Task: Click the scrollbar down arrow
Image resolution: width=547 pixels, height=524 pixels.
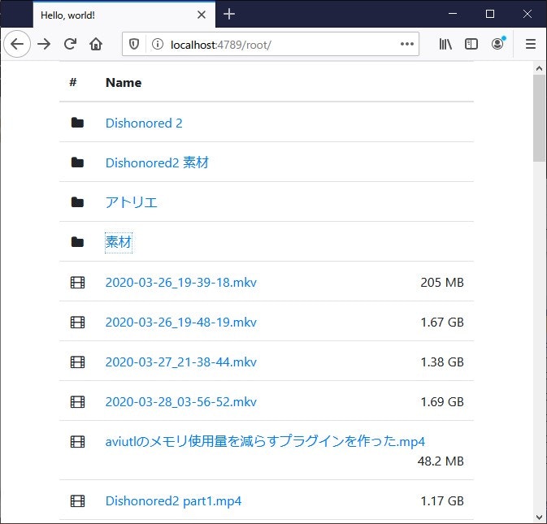Action: (540, 517)
